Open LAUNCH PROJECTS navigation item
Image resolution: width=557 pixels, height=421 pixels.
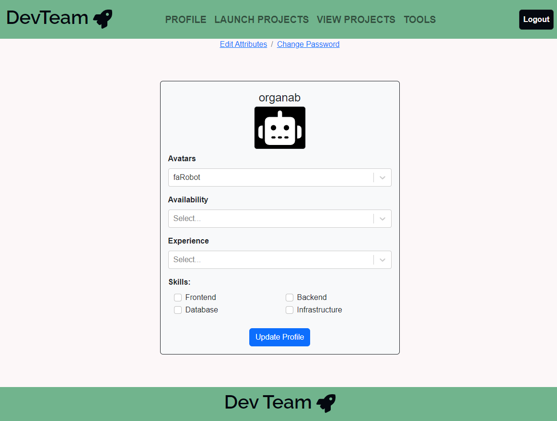point(261,20)
